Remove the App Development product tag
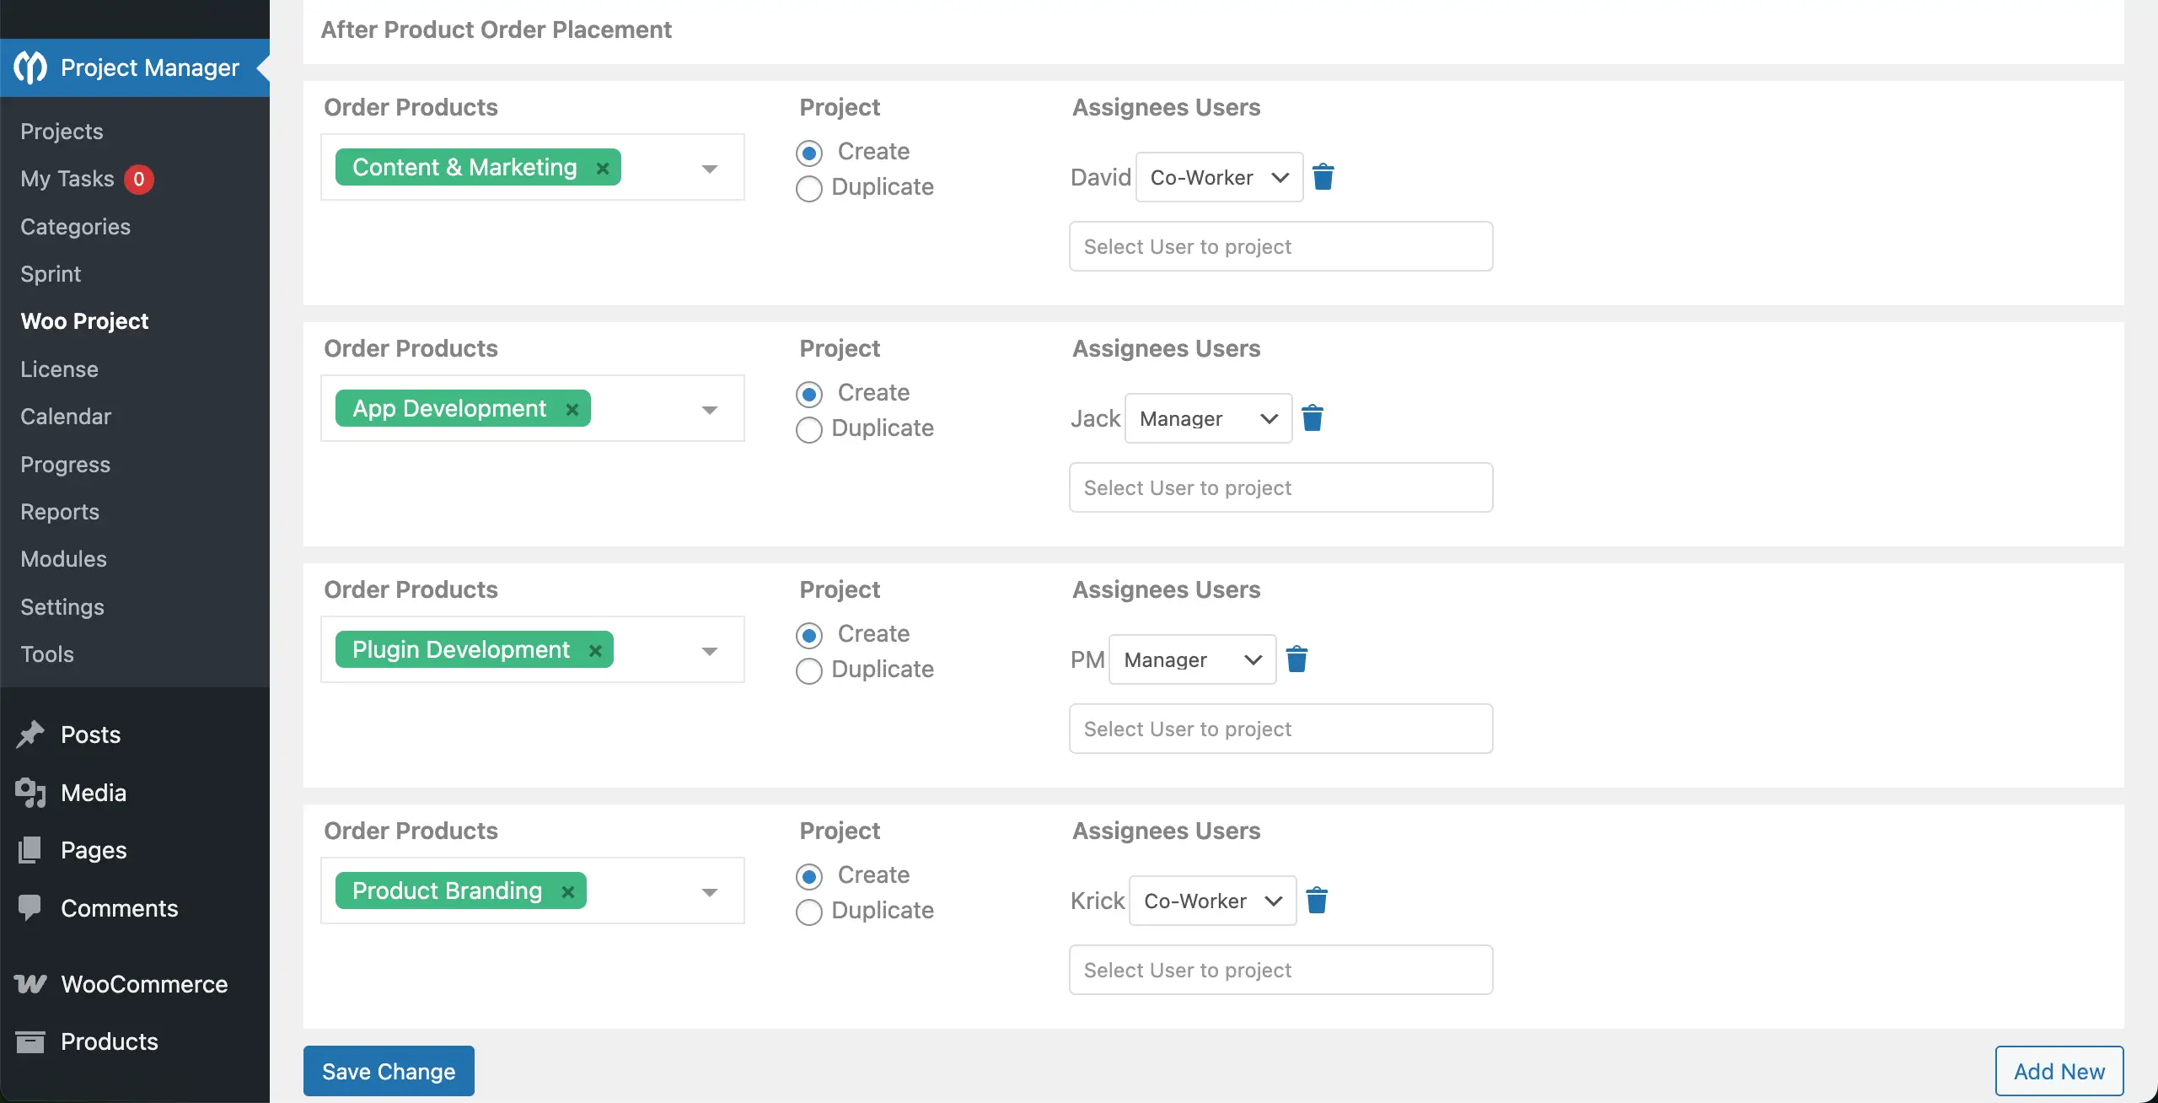The height and width of the screenshot is (1103, 2158). point(572,409)
